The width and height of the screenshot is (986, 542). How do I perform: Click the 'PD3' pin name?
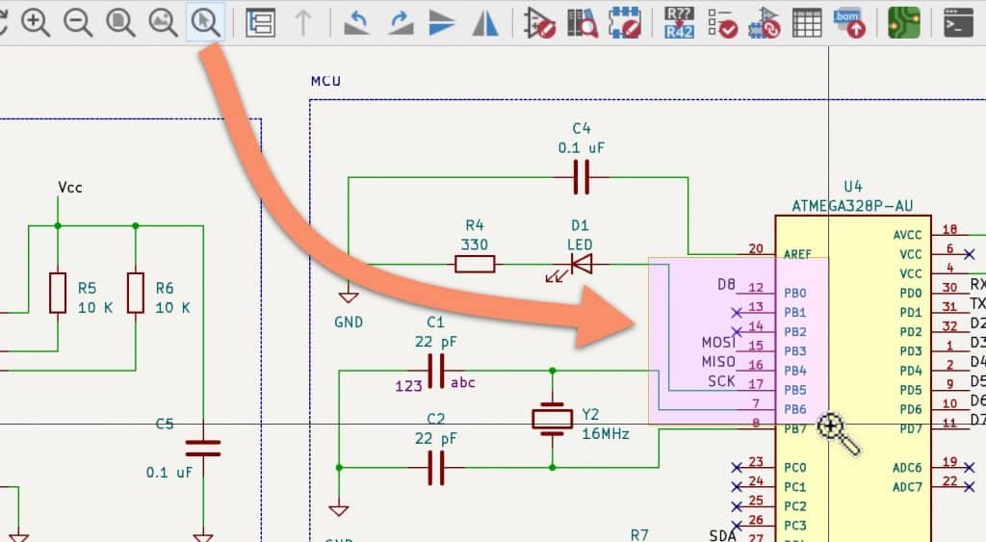pyautogui.click(x=911, y=350)
